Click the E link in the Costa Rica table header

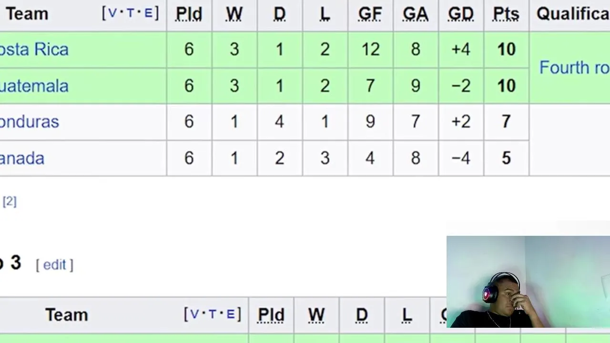pyautogui.click(x=148, y=13)
